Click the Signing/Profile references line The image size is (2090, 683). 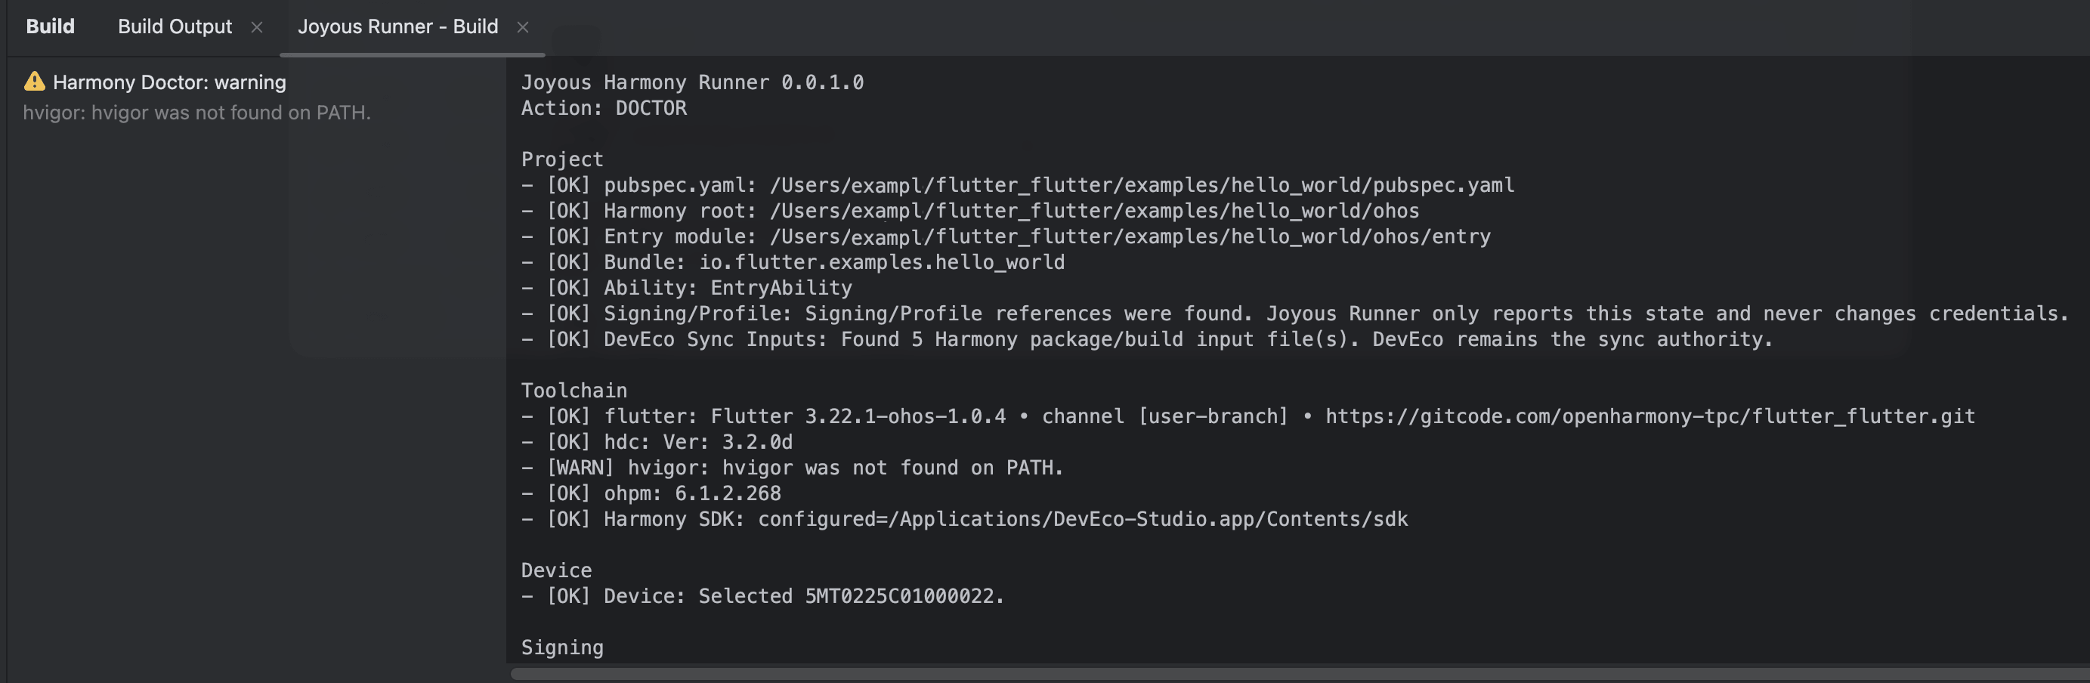pyautogui.click(x=1295, y=314)
